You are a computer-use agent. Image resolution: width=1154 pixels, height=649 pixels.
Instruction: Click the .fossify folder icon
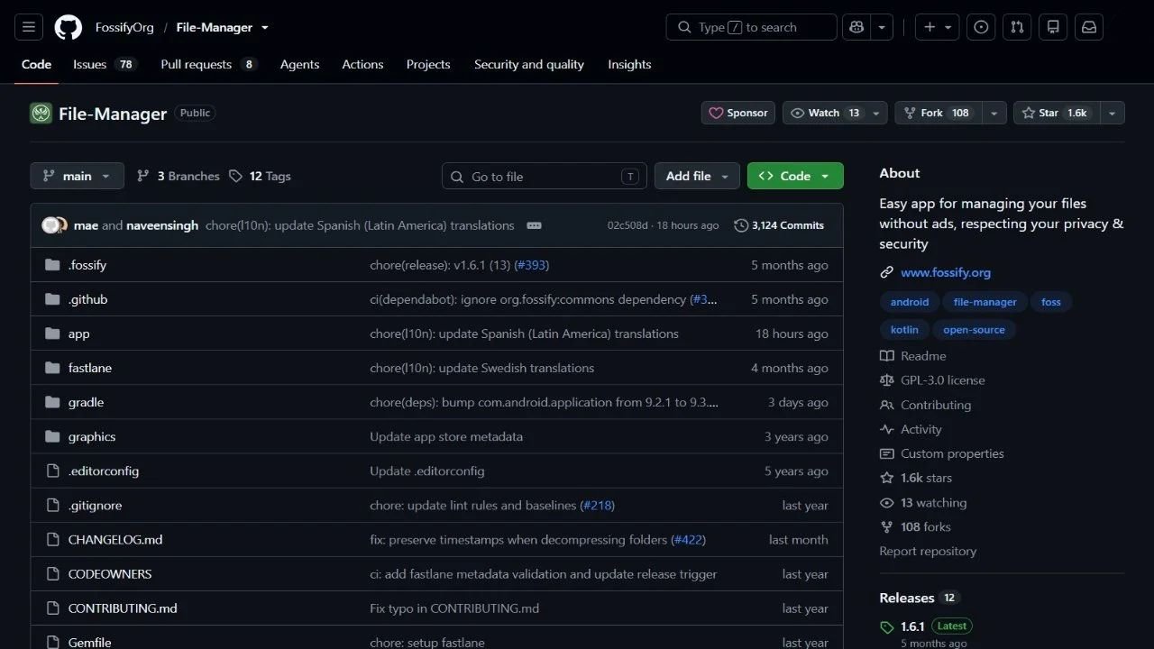(x=52, y=265)
